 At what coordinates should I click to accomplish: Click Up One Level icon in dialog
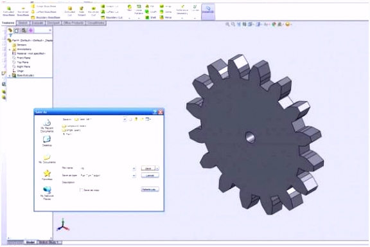coord(136,120)
